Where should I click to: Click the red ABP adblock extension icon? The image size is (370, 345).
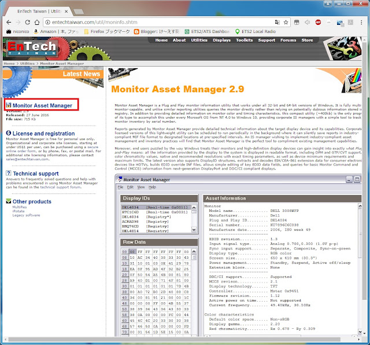click(318, 22)
